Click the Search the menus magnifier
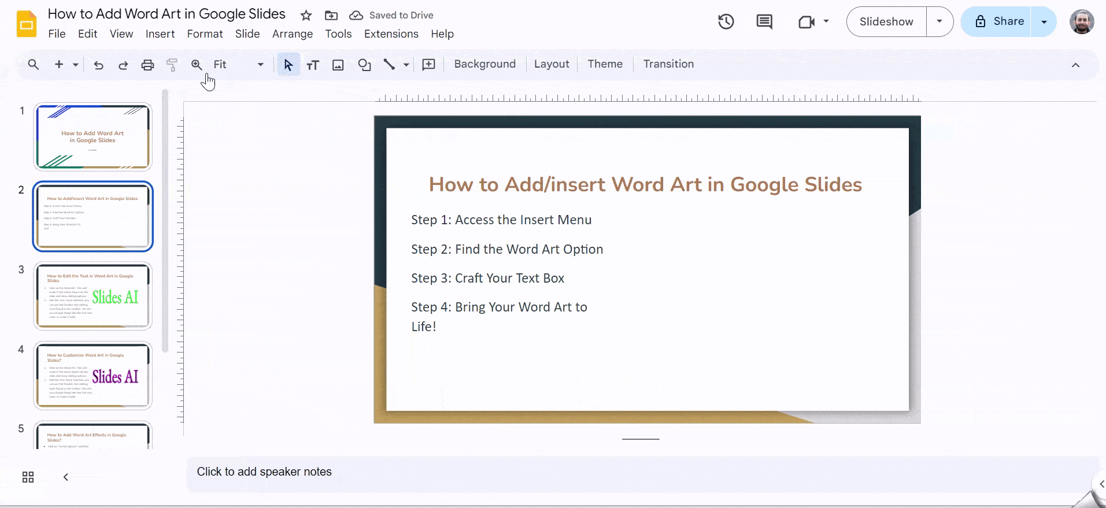Image resolution: width=1106 pixels, height=508 pixels. [x=34, y=65]
